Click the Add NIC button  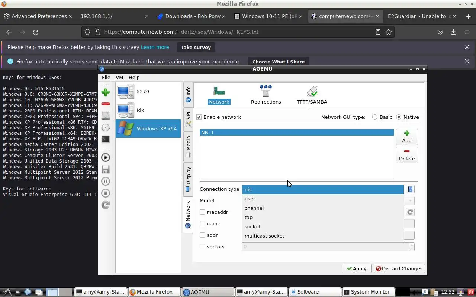click(407, 137)
